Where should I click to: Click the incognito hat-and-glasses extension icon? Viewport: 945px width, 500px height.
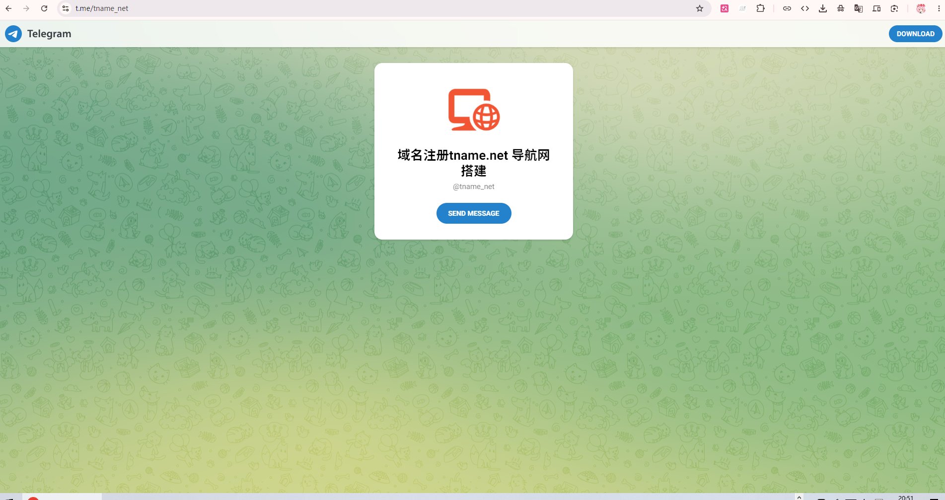click(841, 8)
